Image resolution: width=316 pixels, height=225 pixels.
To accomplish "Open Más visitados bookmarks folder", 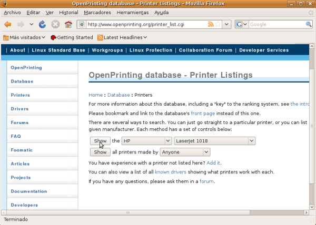I will tap(24, 37).
